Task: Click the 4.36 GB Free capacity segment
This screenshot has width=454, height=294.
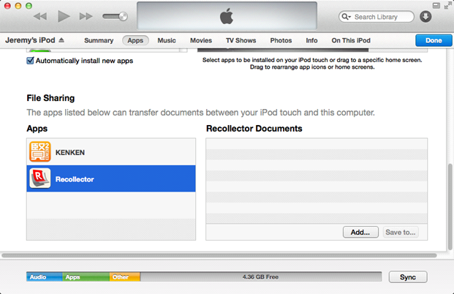Action: tap(260, 277)
